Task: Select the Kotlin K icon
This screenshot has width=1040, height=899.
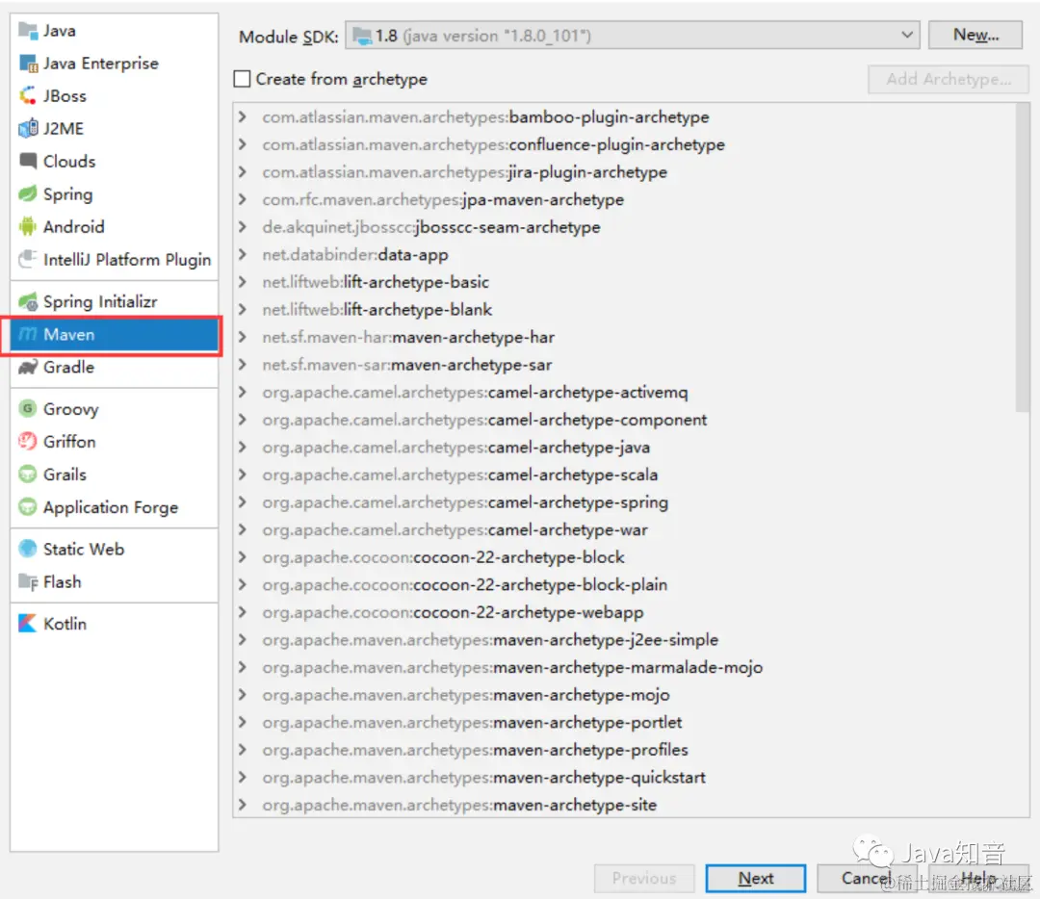Action: (28, 624)
